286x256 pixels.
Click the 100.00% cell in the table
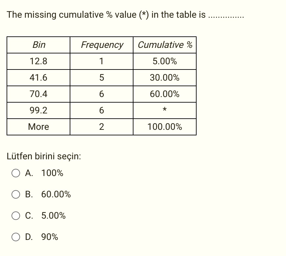coord(165,127)
